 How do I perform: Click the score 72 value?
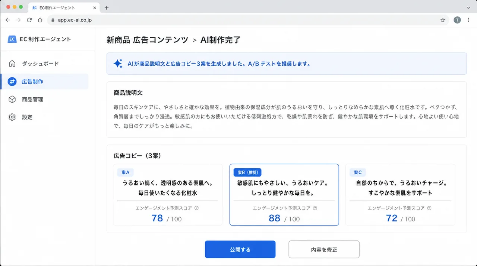point(392,218)
